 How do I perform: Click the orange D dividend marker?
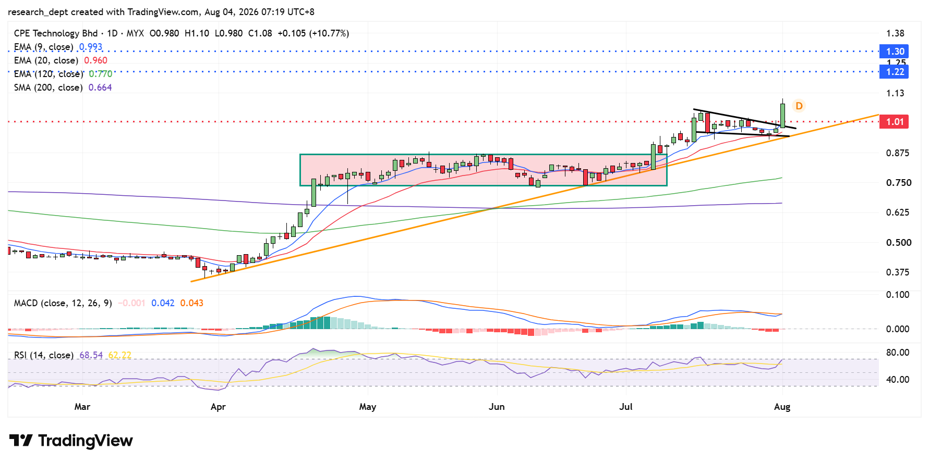[799, 106]
